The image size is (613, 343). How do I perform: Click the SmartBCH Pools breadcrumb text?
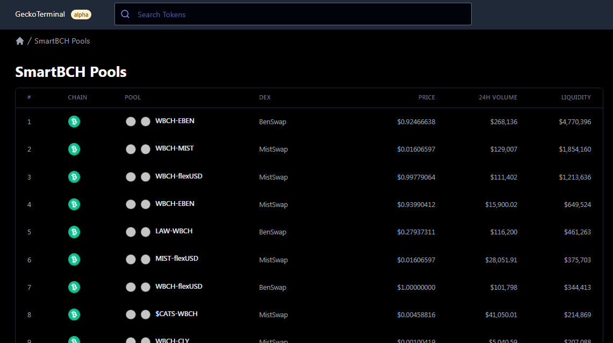click(62, 41)
